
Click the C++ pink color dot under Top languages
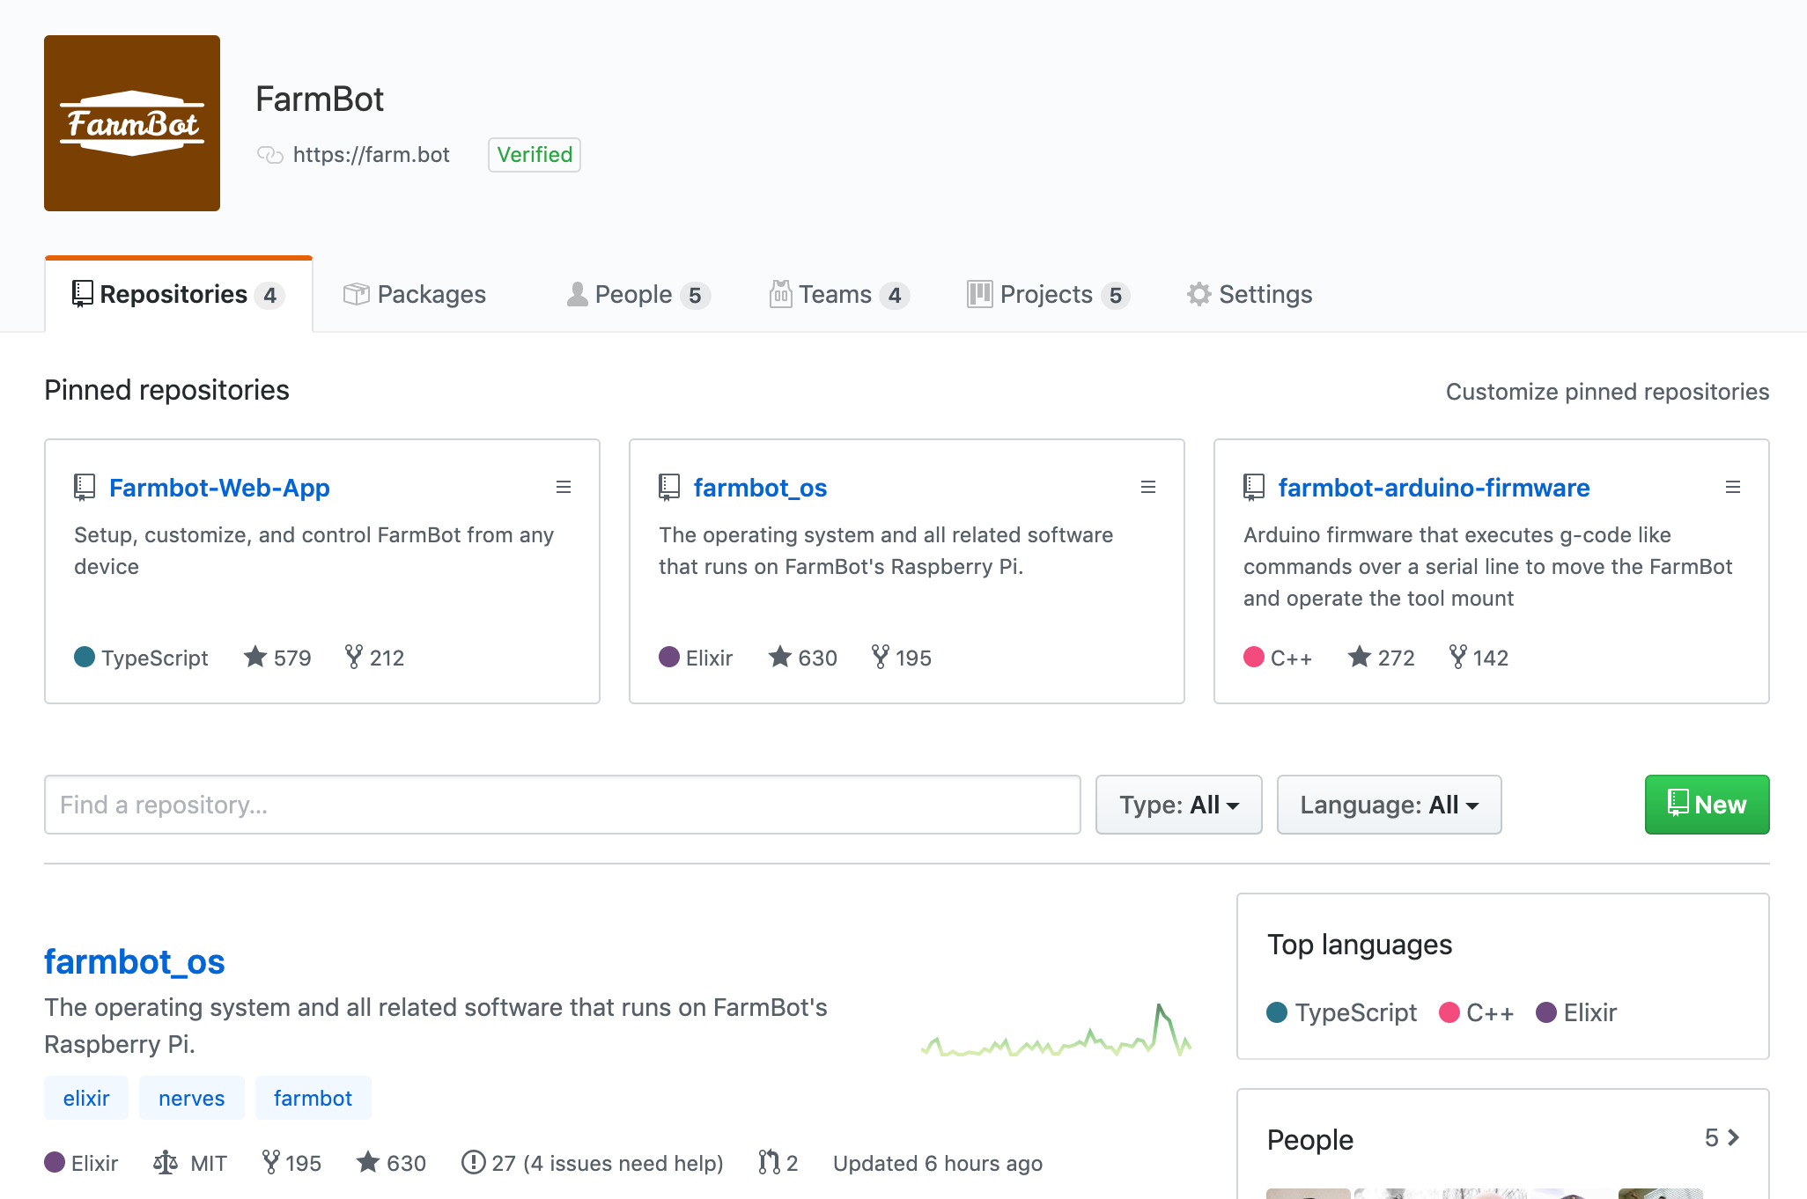(1449, 1012)
